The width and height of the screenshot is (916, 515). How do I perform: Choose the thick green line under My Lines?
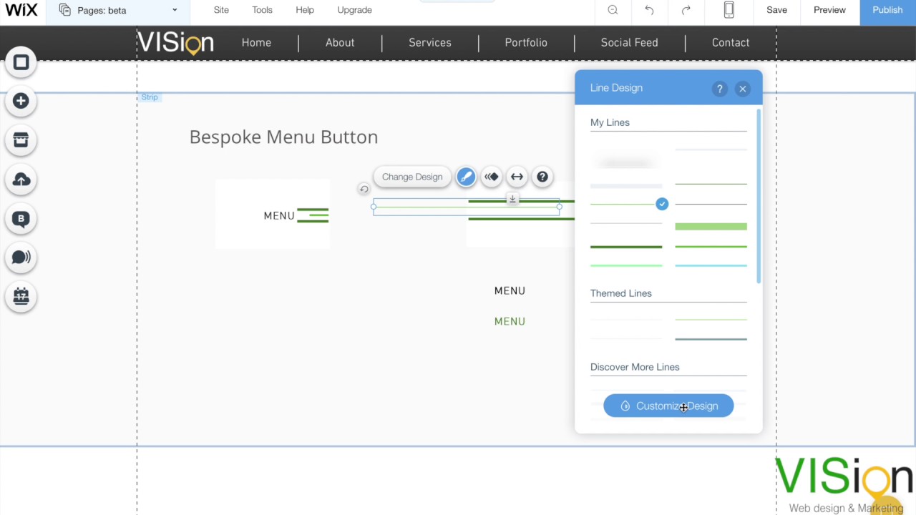711,227
